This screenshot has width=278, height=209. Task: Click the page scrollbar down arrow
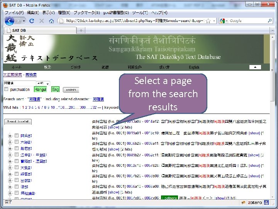[272, 197]
